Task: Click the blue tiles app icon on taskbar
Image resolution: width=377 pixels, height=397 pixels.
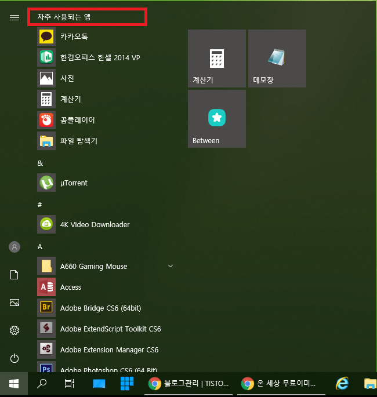Action: pyautogui.click(x=127, y=383)
